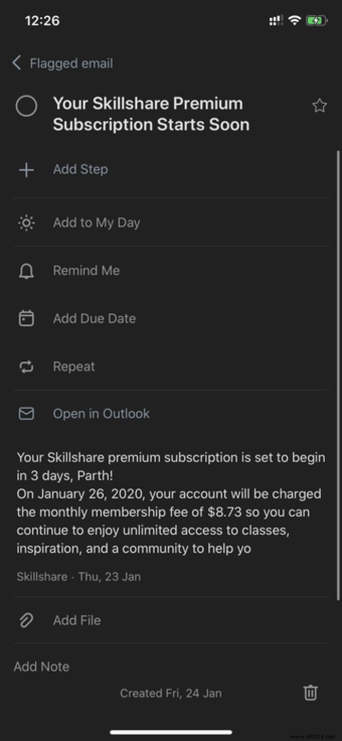
Task: Tap the bell reminder icon
Action: 26,271
